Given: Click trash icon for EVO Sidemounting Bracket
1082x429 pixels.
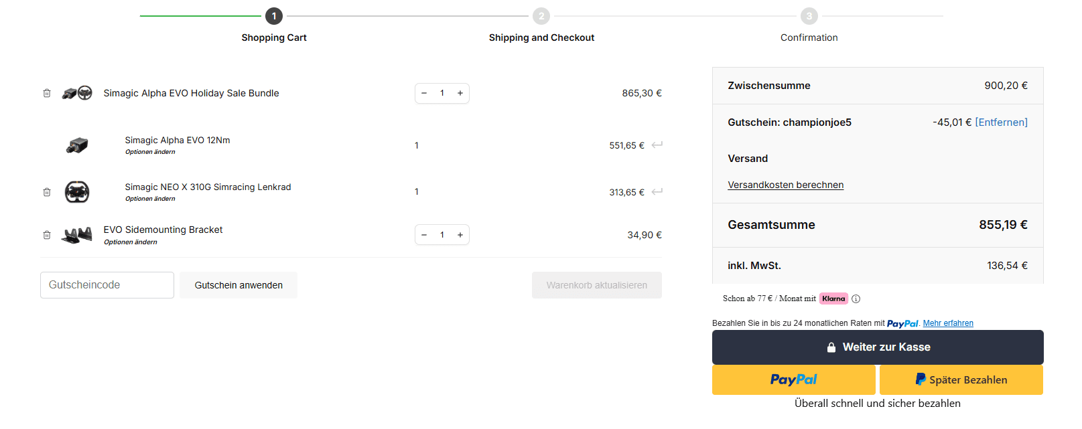Looking at the screenshot, I should pyautogui.click(x=47, y=235).
